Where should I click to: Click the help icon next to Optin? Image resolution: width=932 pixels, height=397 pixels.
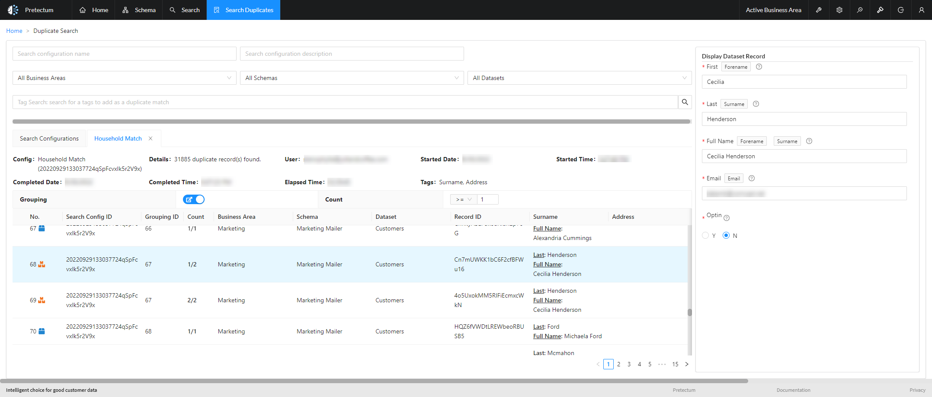pyautogui.click(x=727, y=218)
